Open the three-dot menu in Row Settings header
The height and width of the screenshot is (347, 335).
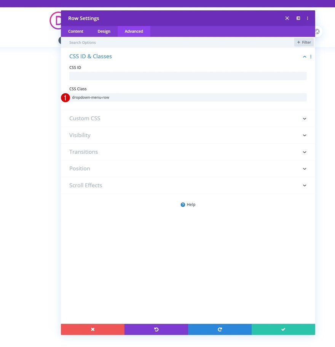308,18
